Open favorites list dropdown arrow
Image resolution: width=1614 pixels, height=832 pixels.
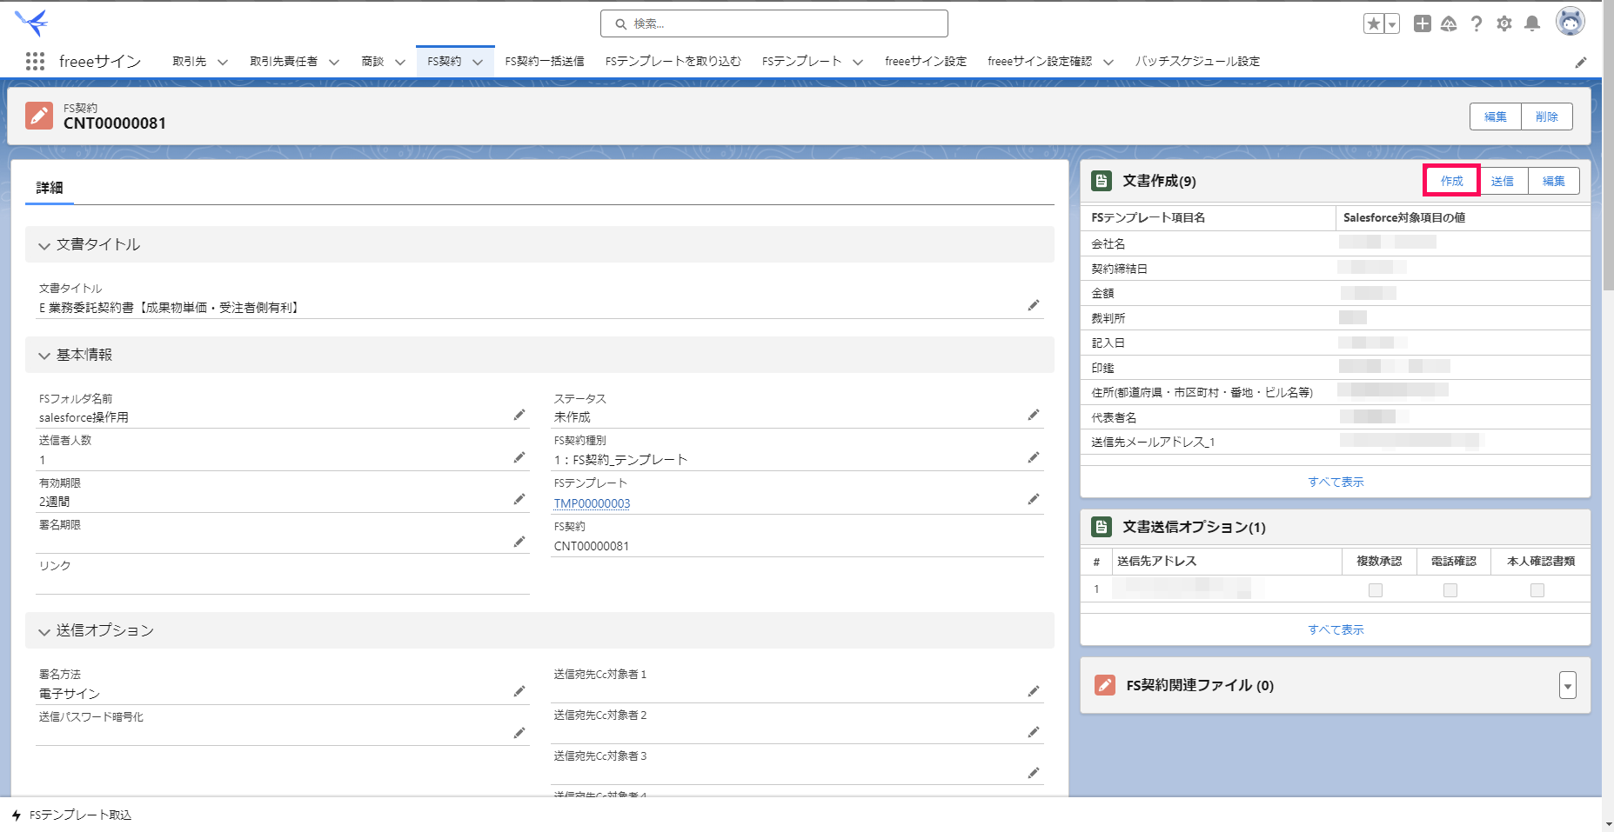pyautogui.click(x=1392, y=23)
